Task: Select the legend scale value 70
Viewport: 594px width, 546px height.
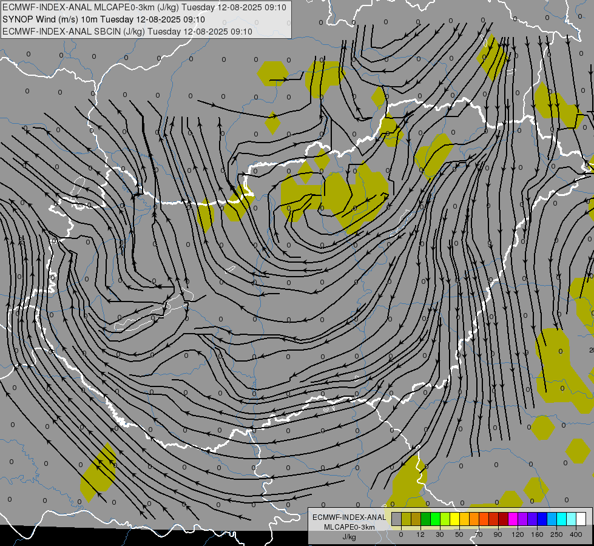Action: 479,534
